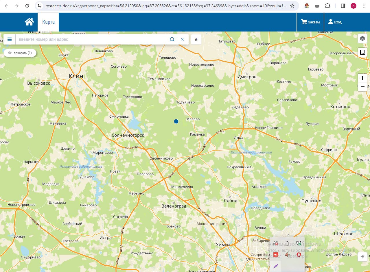Click the Дмитров city label
Screen dimensions: 370x272
point(247,77)
